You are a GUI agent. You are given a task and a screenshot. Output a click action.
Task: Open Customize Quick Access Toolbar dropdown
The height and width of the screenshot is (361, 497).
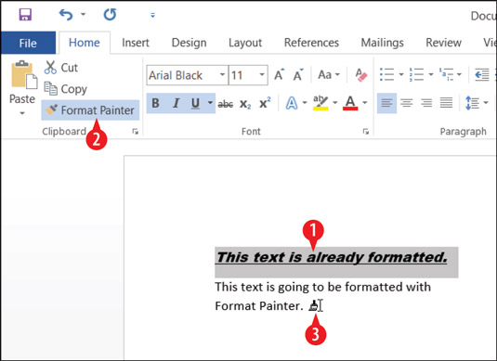pos(152,15)
